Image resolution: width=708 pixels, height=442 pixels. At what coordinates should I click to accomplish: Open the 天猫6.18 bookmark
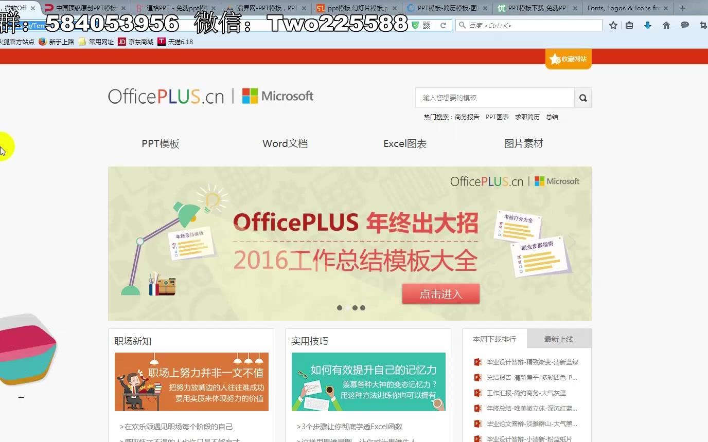click(175, 42)
